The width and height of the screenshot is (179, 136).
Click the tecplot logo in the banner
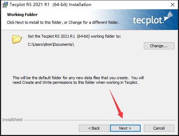[x=153, y=18]
